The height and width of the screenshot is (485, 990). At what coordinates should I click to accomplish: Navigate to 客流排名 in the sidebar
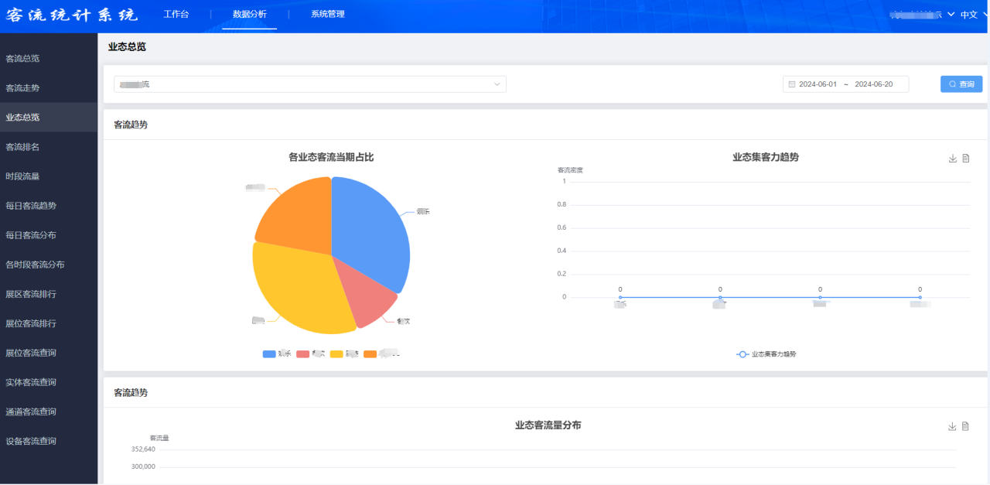pyautogui.click(x=22, y=146)
